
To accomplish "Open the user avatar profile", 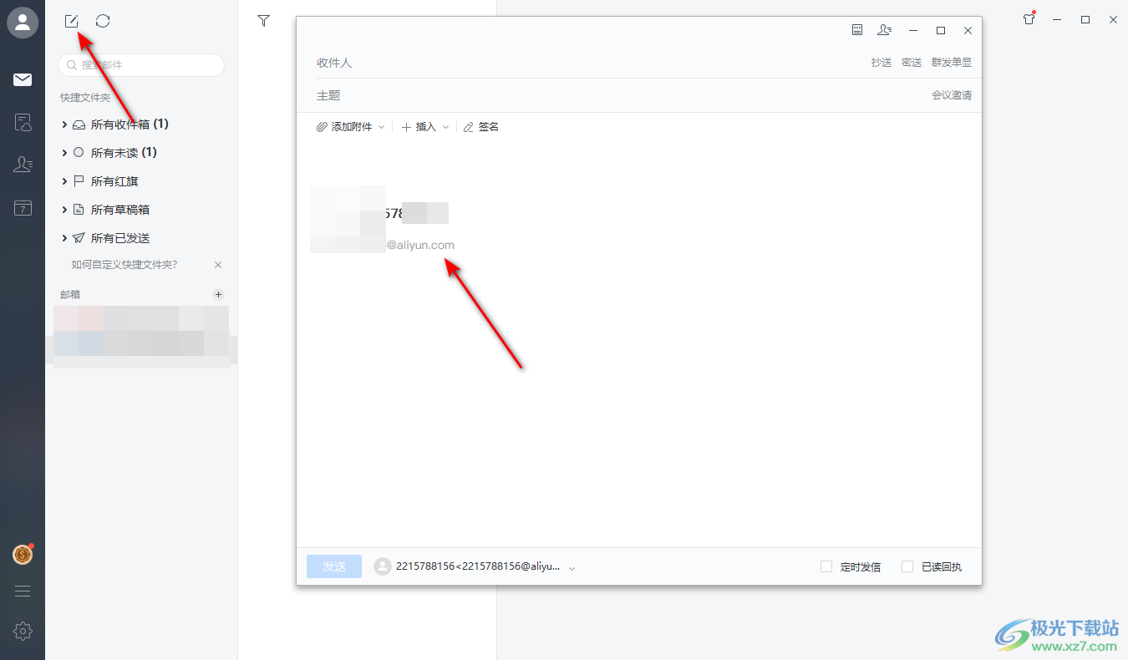I will coord(23,23).
